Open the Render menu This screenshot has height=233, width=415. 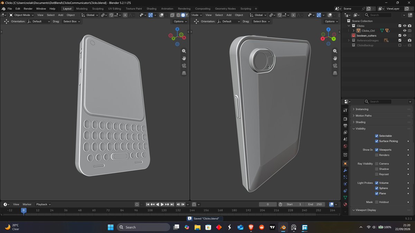click(28, 9)
